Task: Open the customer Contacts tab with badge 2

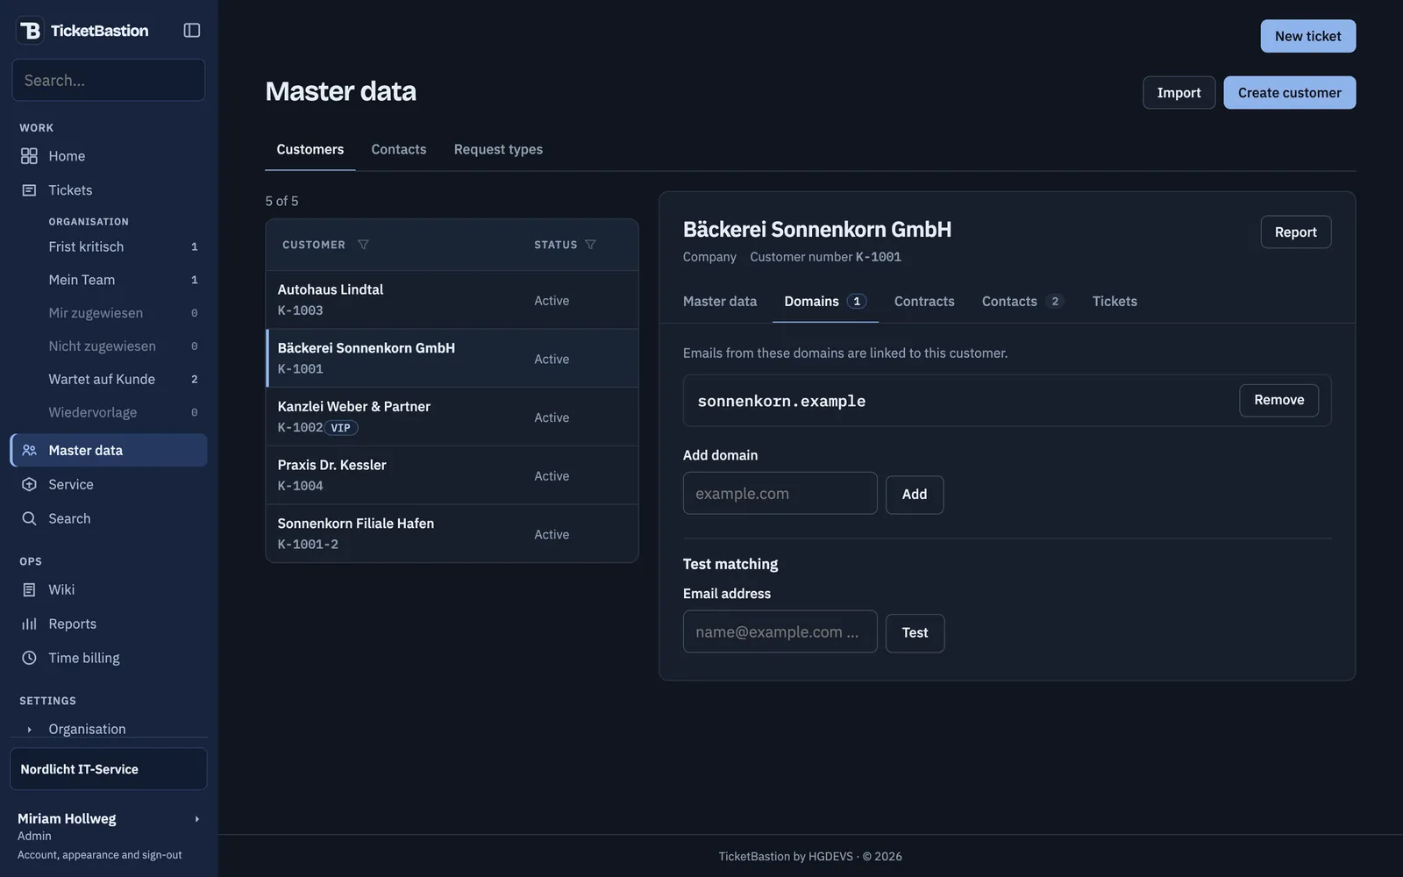Action: tap(1022, 301)
